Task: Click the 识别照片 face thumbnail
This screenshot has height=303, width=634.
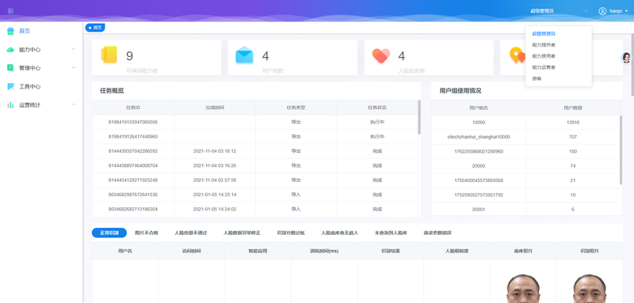Action: point(590,289)
